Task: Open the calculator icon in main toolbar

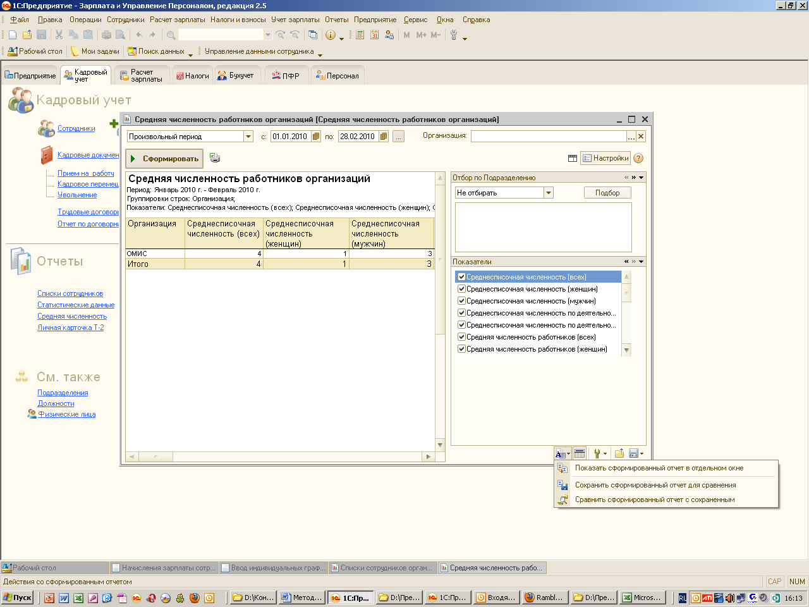Action: (x=360, y=35)
